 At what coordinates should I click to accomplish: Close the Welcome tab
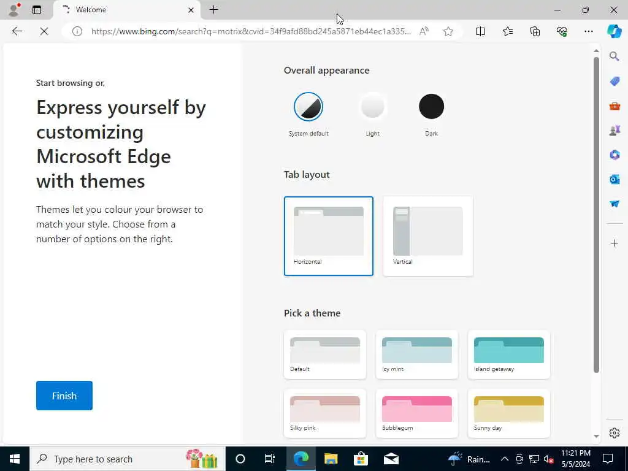[x=191, y=10]
